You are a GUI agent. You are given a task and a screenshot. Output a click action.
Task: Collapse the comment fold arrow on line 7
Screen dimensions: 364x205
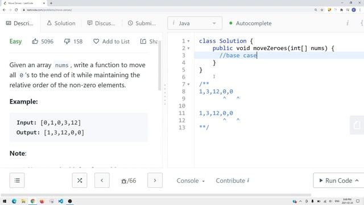point(188,84)
